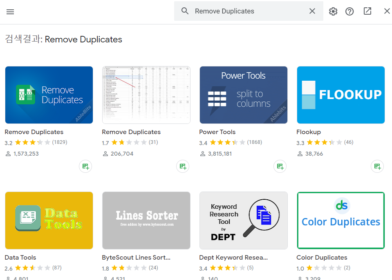Click Power Tools 3.4 rating (1868)
The width and height of the screenshot is (392, 280).
[231, 143]
